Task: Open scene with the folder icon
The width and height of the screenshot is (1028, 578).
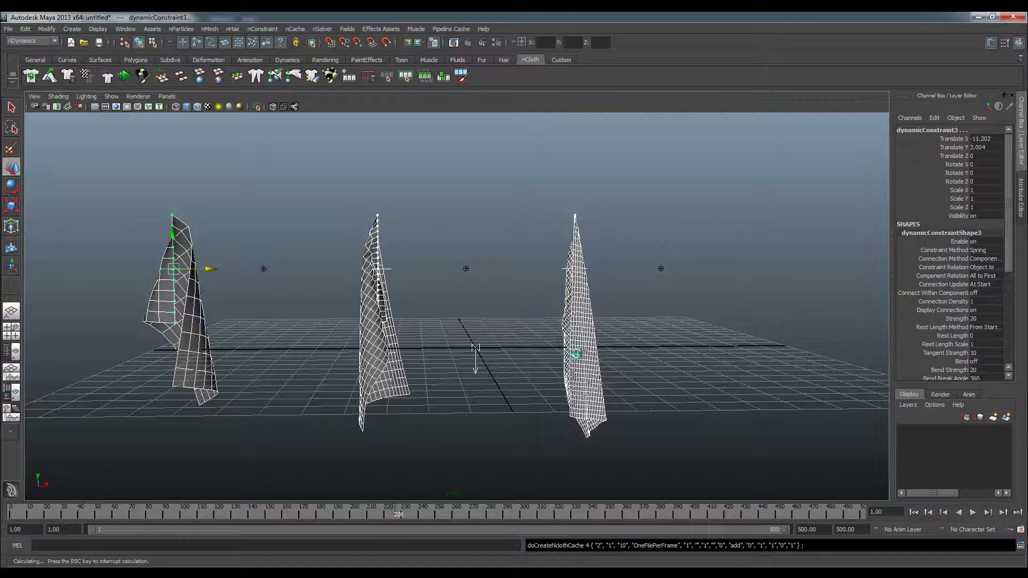Action: point(84,42)
